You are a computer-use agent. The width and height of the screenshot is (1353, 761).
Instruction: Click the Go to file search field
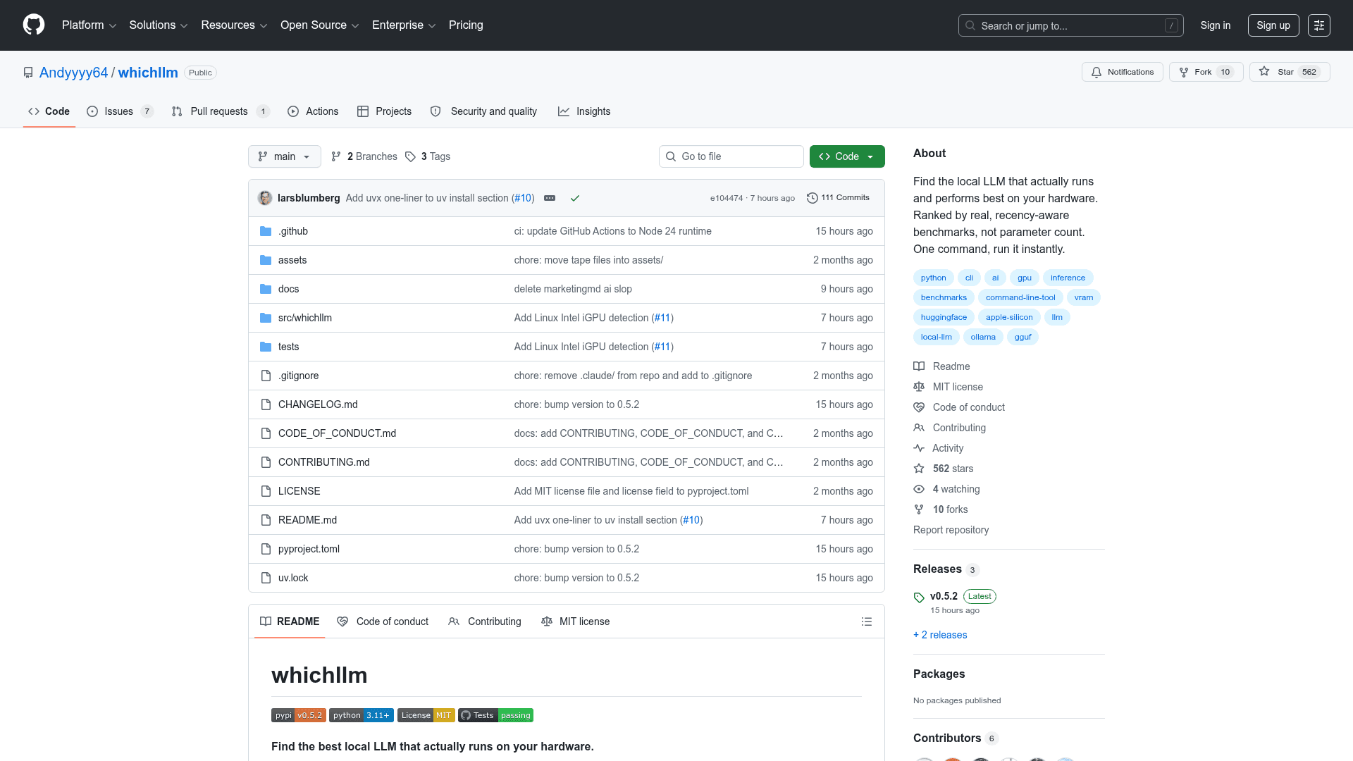(x=731, y=156)
